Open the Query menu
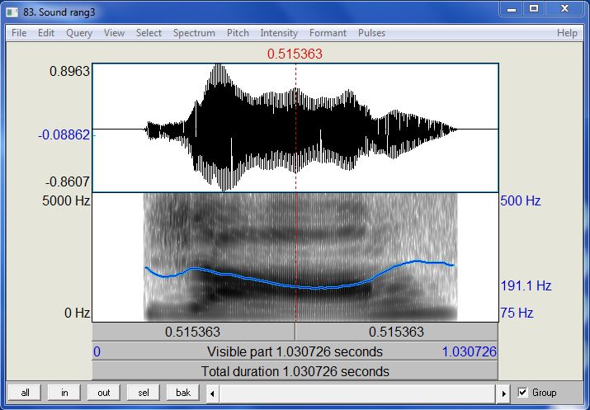Viewport: 590px width, 410px height. click(79, 33)
